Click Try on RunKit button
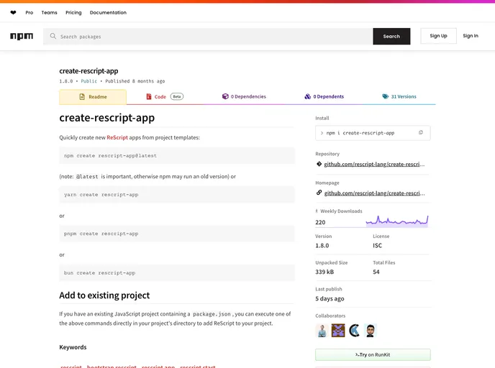This screenshot has width=495, height=368. (x=373, y=355)
